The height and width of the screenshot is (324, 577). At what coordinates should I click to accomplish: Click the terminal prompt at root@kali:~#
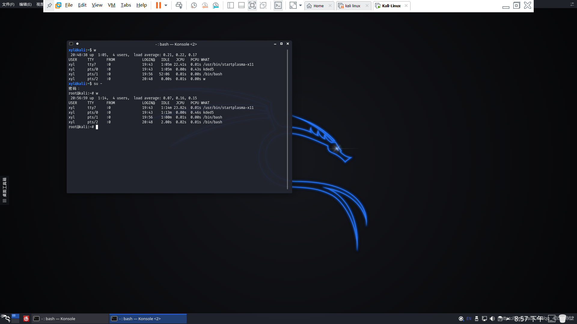pyautogui.click(x=81, y=127)
